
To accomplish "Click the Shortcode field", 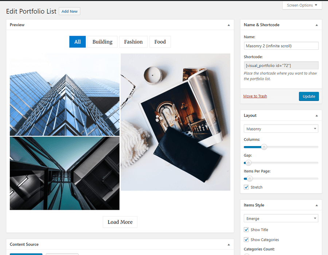I will pyautogui.click(x=281, y=66).
